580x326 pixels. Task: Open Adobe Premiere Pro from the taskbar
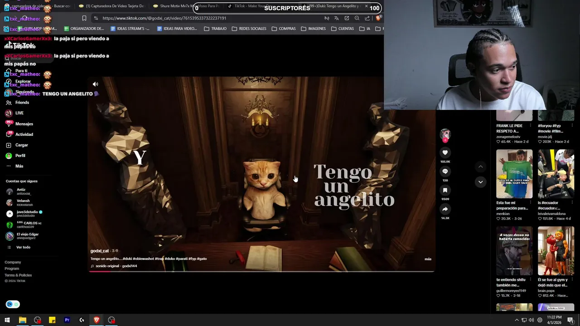coord(67,320)
